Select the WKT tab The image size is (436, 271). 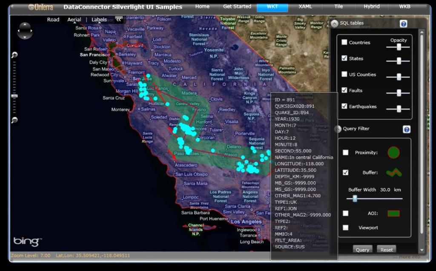click(x=272, y=7)
